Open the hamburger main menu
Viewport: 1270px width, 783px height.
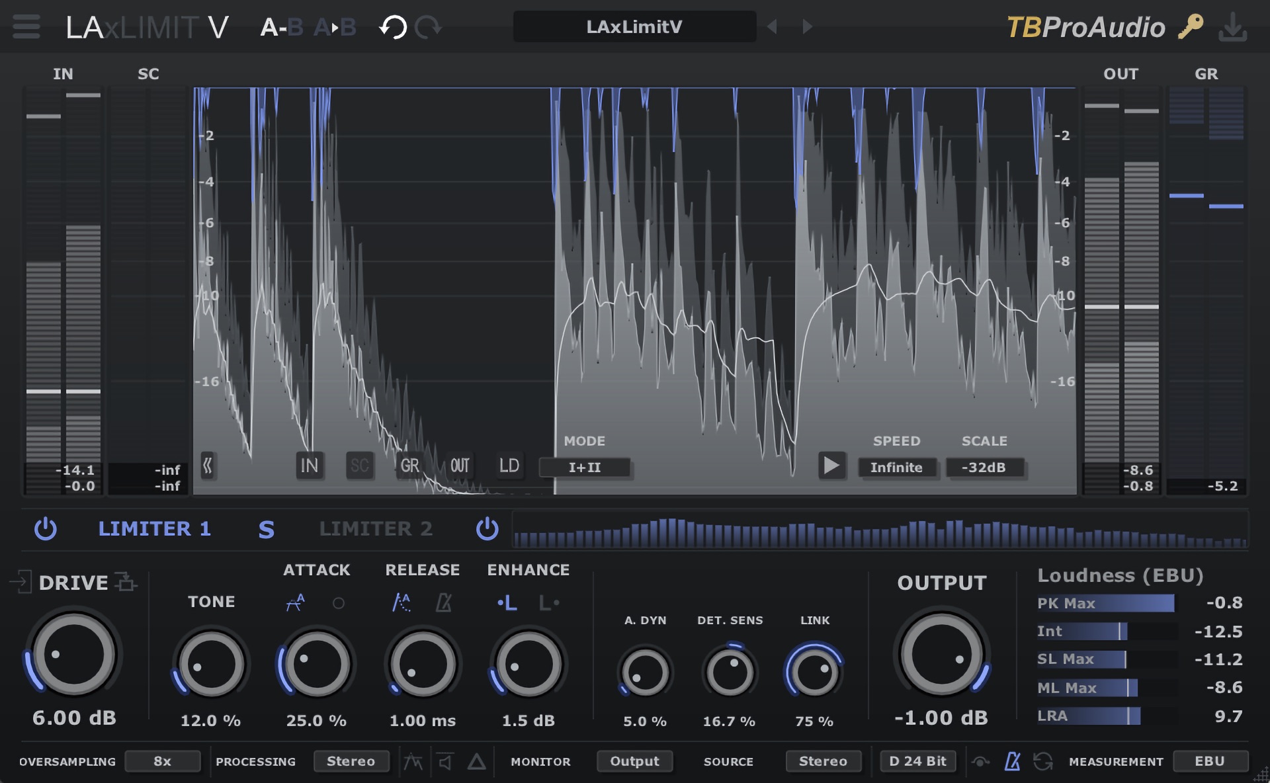click(26, 27)
